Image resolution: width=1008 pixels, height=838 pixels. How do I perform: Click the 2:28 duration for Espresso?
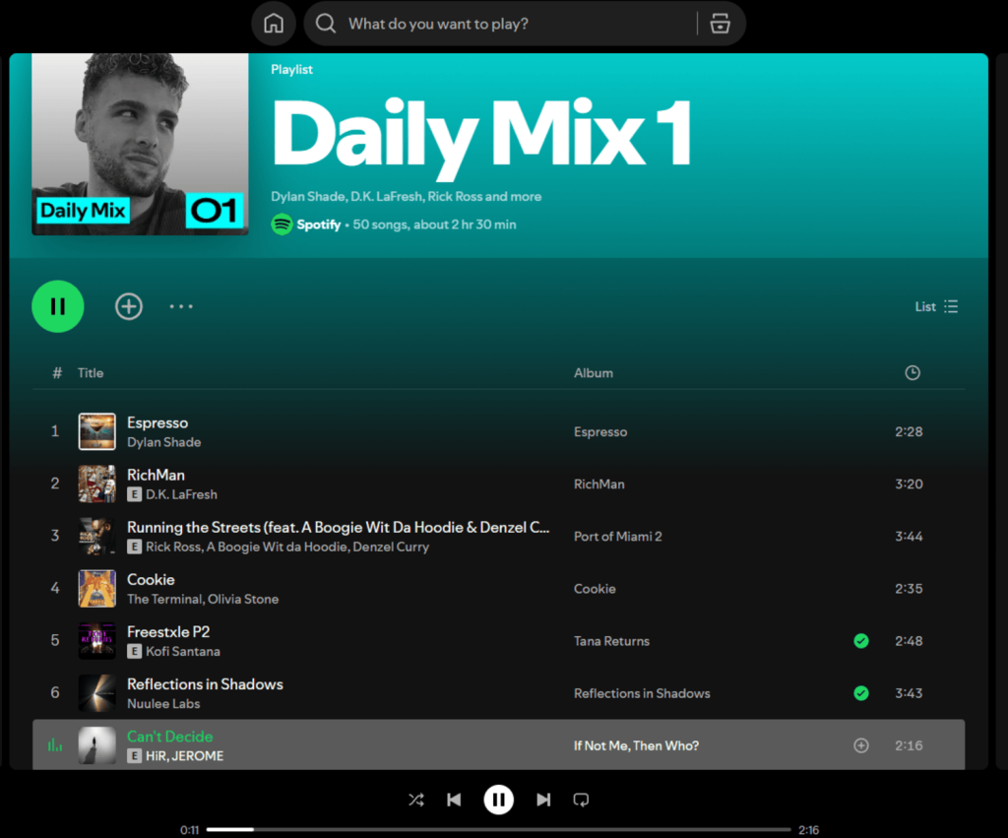point(909,431)
